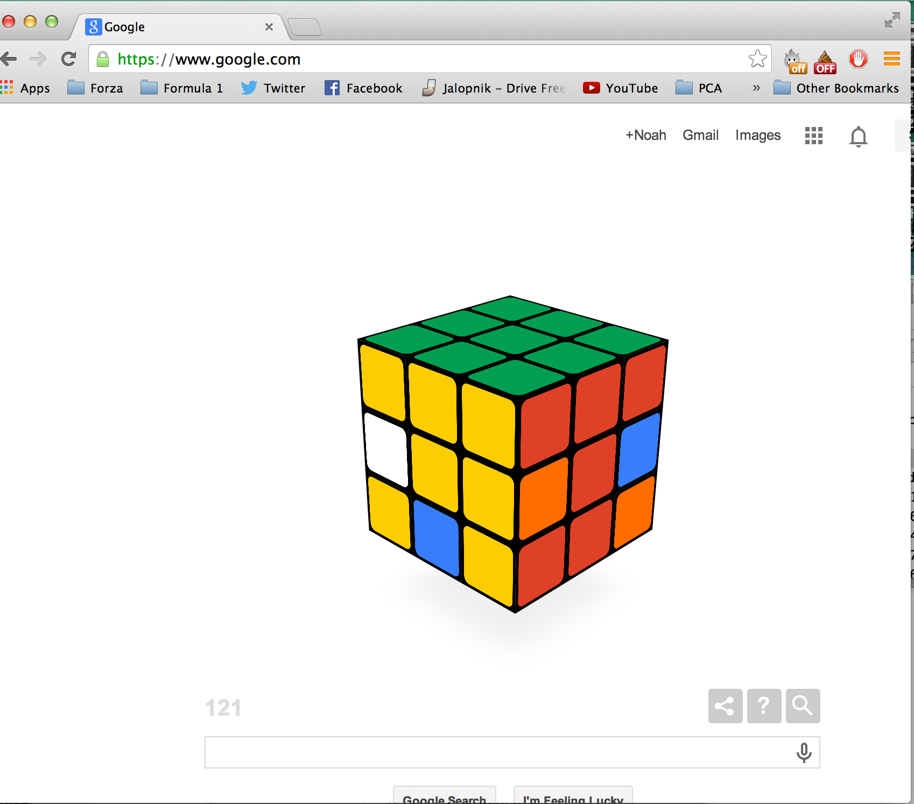
Task: Click the browser back arrow
Action: click(8, 59)
